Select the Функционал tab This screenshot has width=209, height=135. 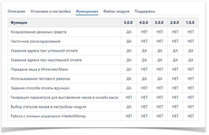[87, 11]
